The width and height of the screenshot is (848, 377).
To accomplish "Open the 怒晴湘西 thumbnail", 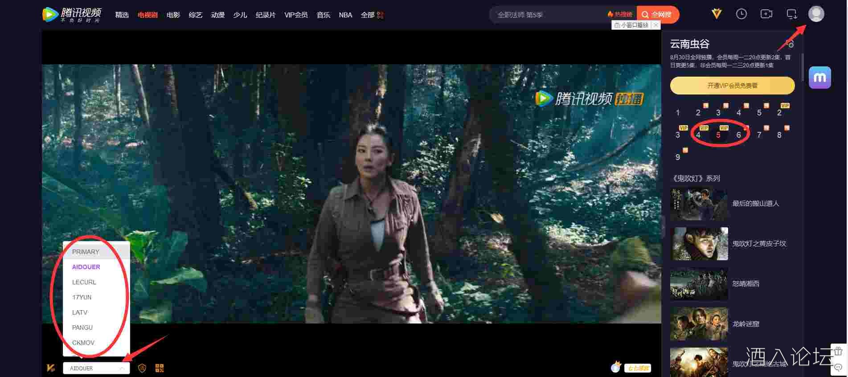I will tap(699, 284).
